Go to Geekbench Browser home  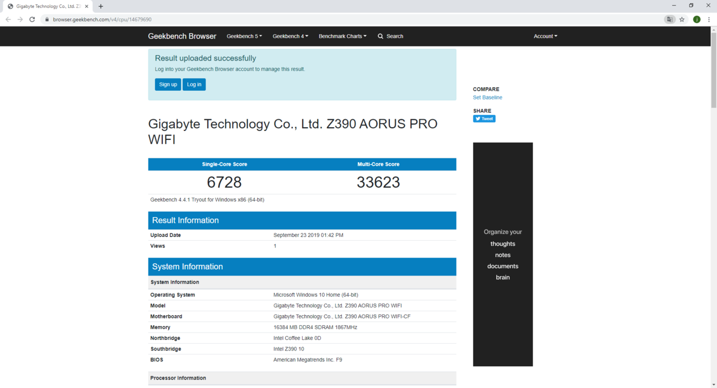pyautogui.click(x=182, y=36)
